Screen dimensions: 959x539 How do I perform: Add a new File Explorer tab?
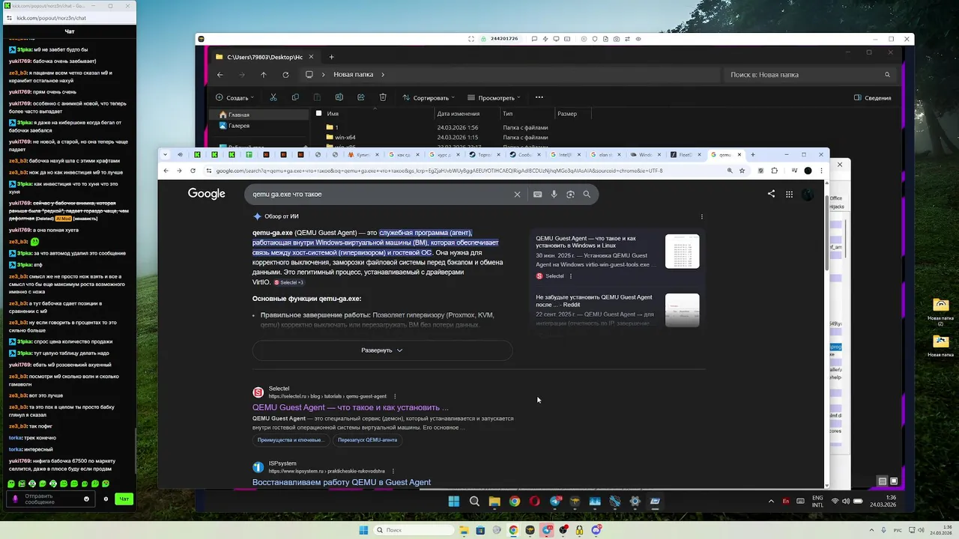(x=331, y=57)
